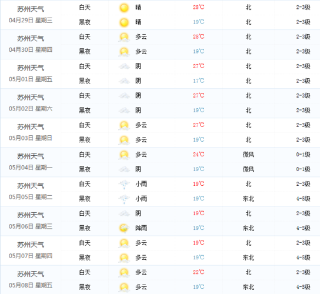Click the sunny icon for April 29 daytime

[x=124, y=8]
